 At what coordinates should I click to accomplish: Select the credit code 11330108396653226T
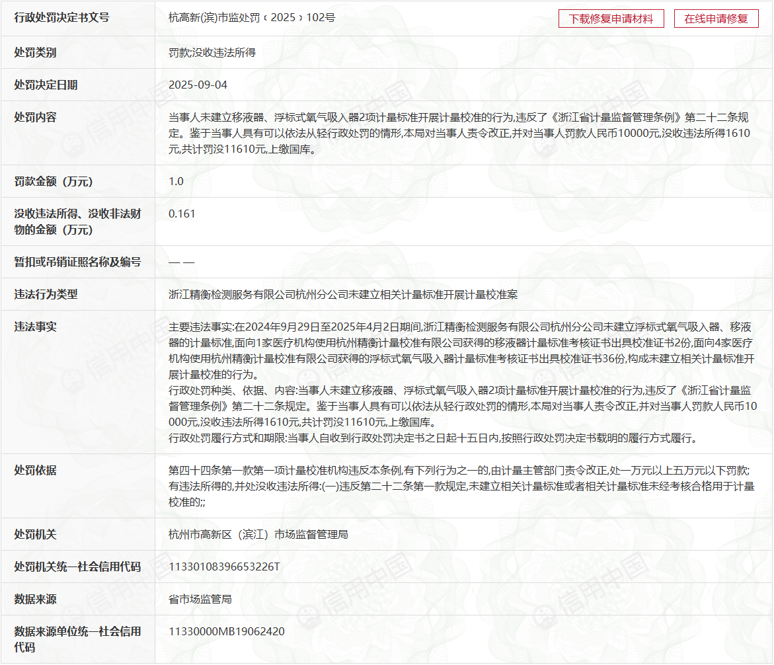pos(225,567)
